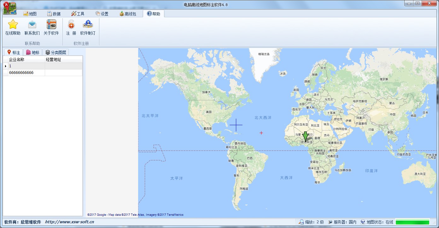Click the application logo icon
This screenshot has width=439, height=228.
tap(10, 8)
